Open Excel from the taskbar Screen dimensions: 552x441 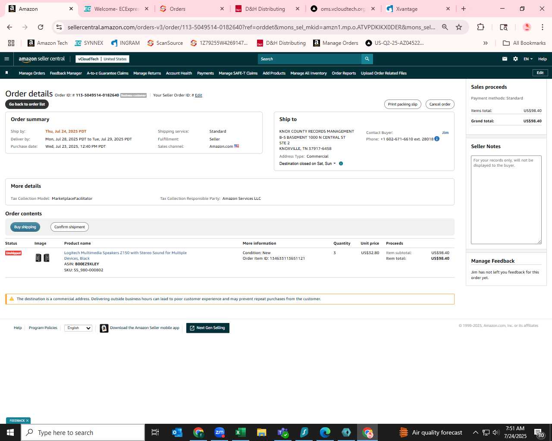(241, 432)
